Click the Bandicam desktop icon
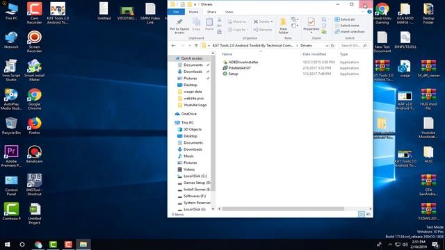This screenshot has height=250, width=445. 34,154
